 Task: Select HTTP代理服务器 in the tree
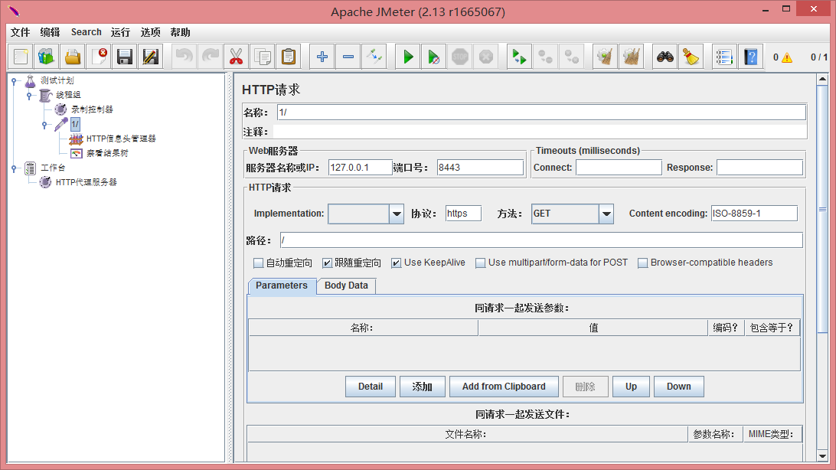[87, 182]
